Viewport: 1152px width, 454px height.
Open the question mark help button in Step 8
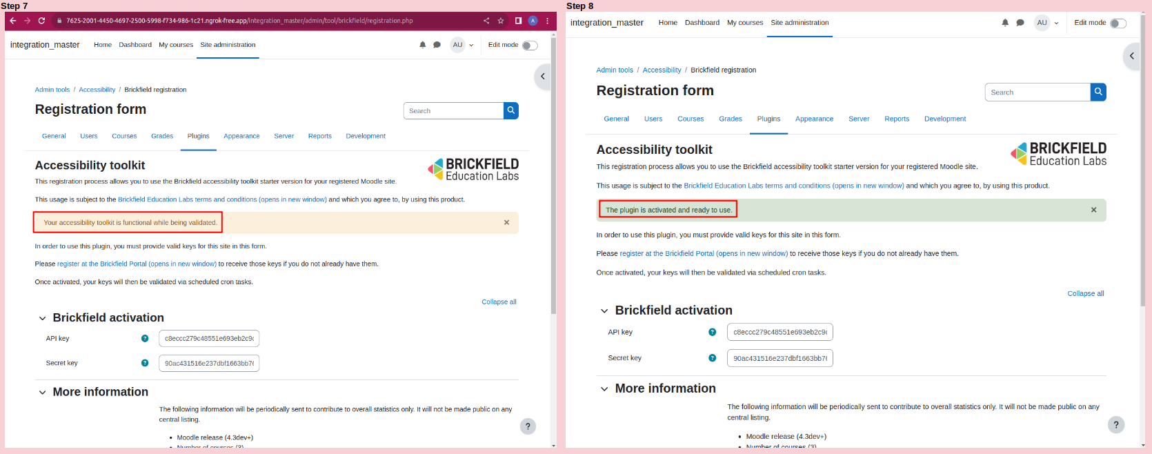(x=1116, y=425)
